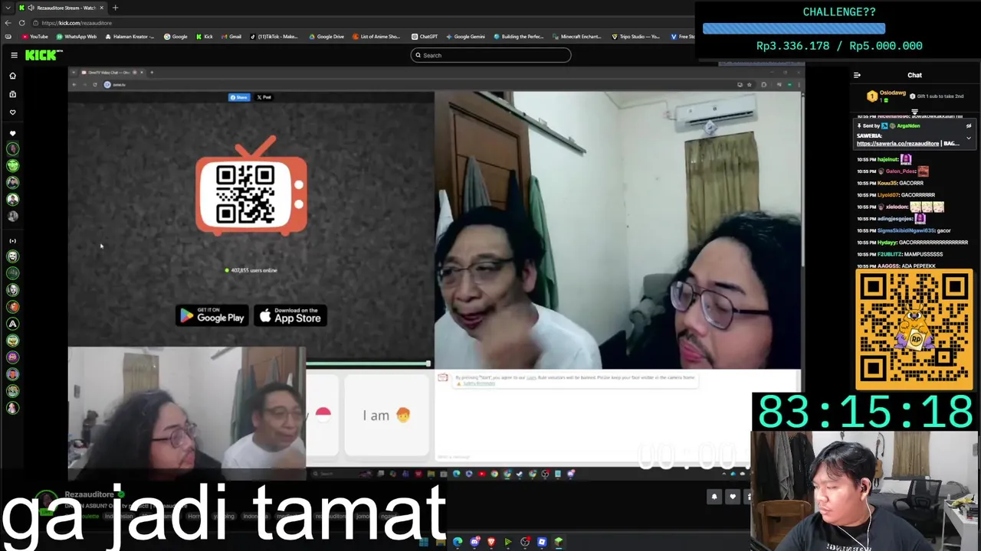Viewport: 981px width, 551px height.
Task: Open the List of Anime Sho... bookmark
Action: [376, 36]
